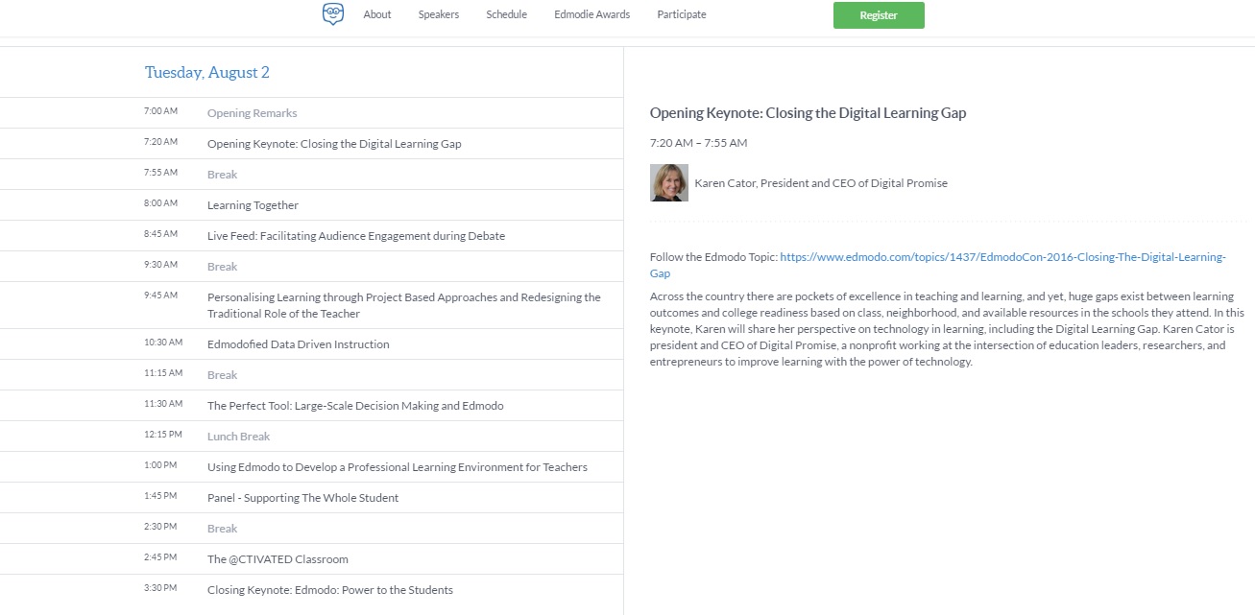Select the Opening Keynote session
Viewport: 1255px width, 615px height.
pos(334,144)
